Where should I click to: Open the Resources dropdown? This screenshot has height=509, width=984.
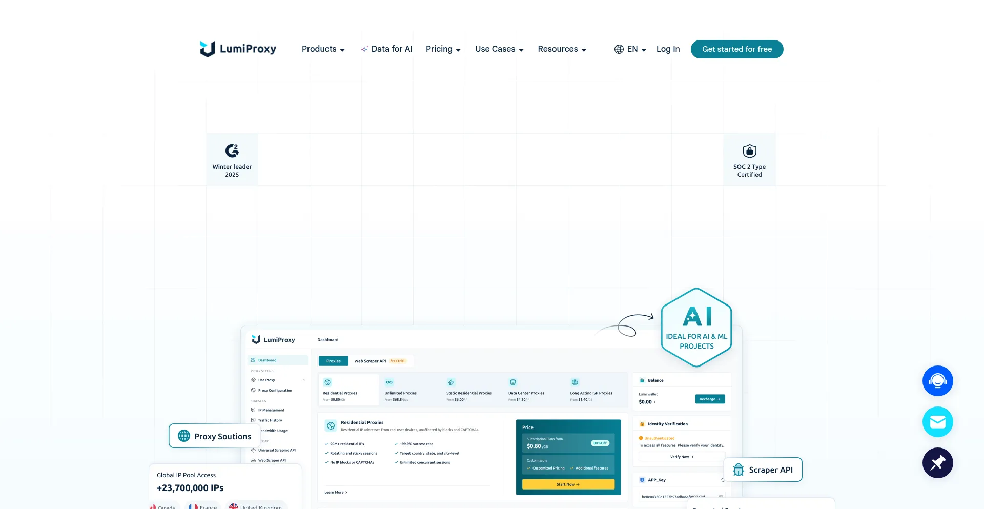pos(562,49)
